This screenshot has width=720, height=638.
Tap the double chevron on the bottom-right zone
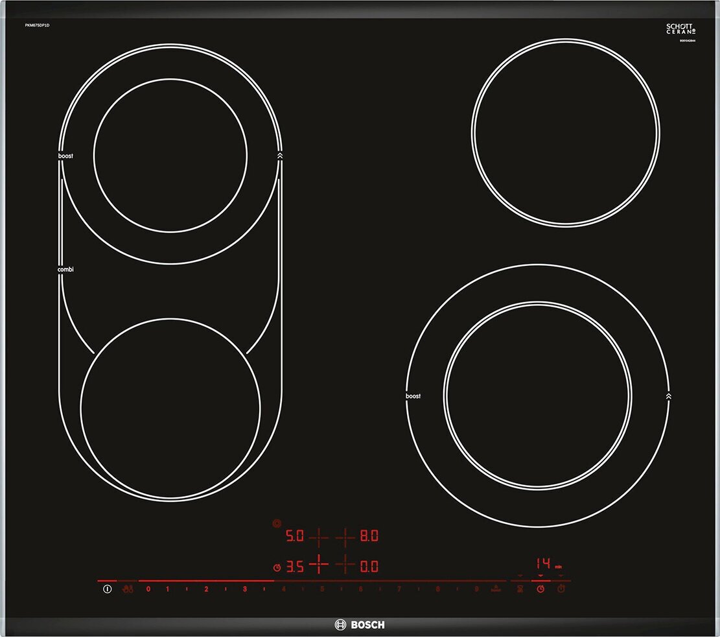tap(668, 396)
